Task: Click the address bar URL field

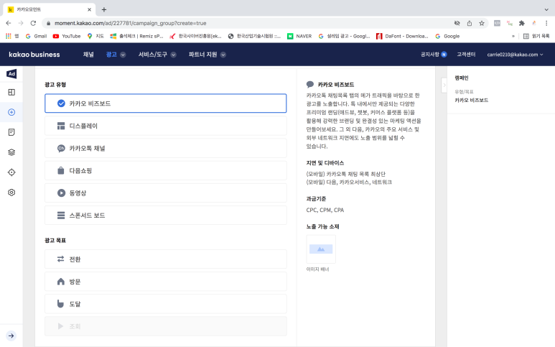Action: click(248, 23)
